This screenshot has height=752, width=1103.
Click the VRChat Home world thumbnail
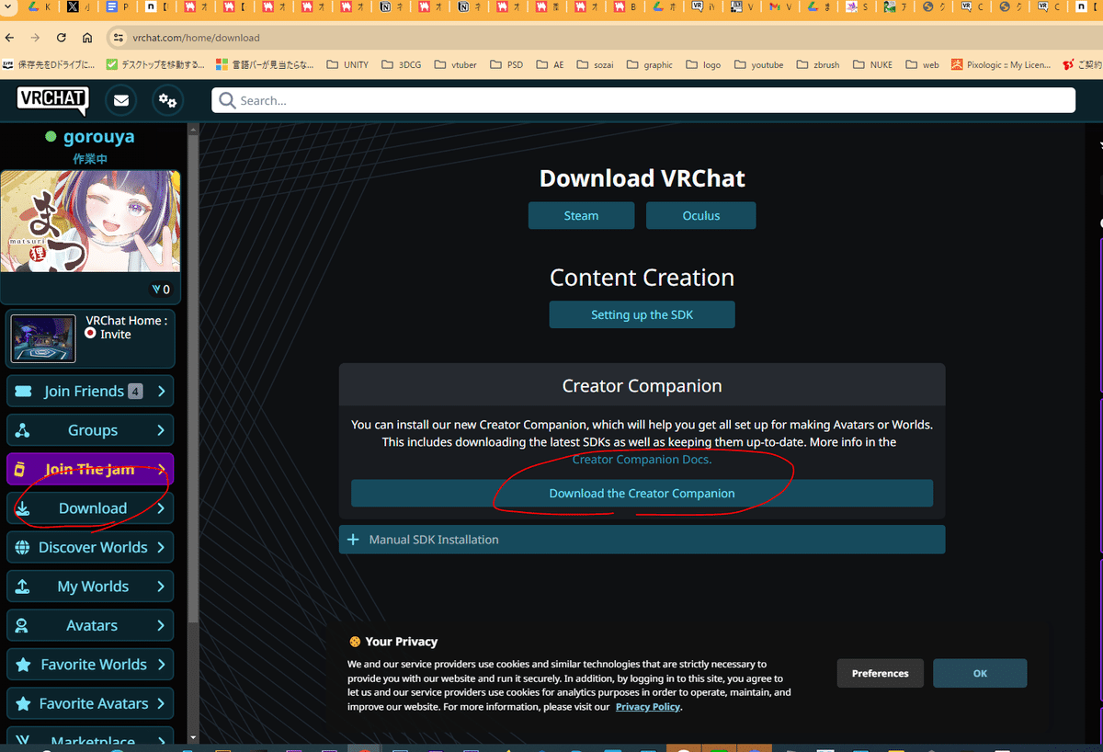click(43, 338)
